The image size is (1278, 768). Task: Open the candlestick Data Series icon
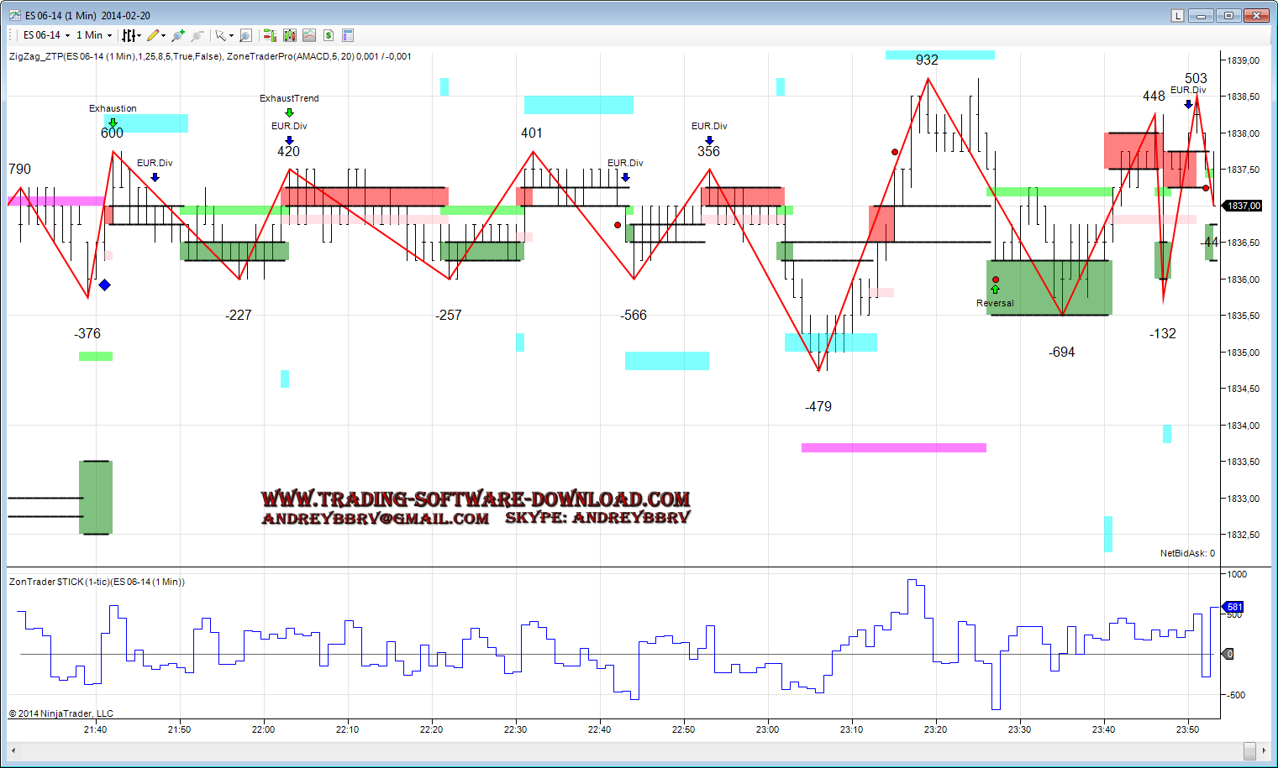click(290, 35)
